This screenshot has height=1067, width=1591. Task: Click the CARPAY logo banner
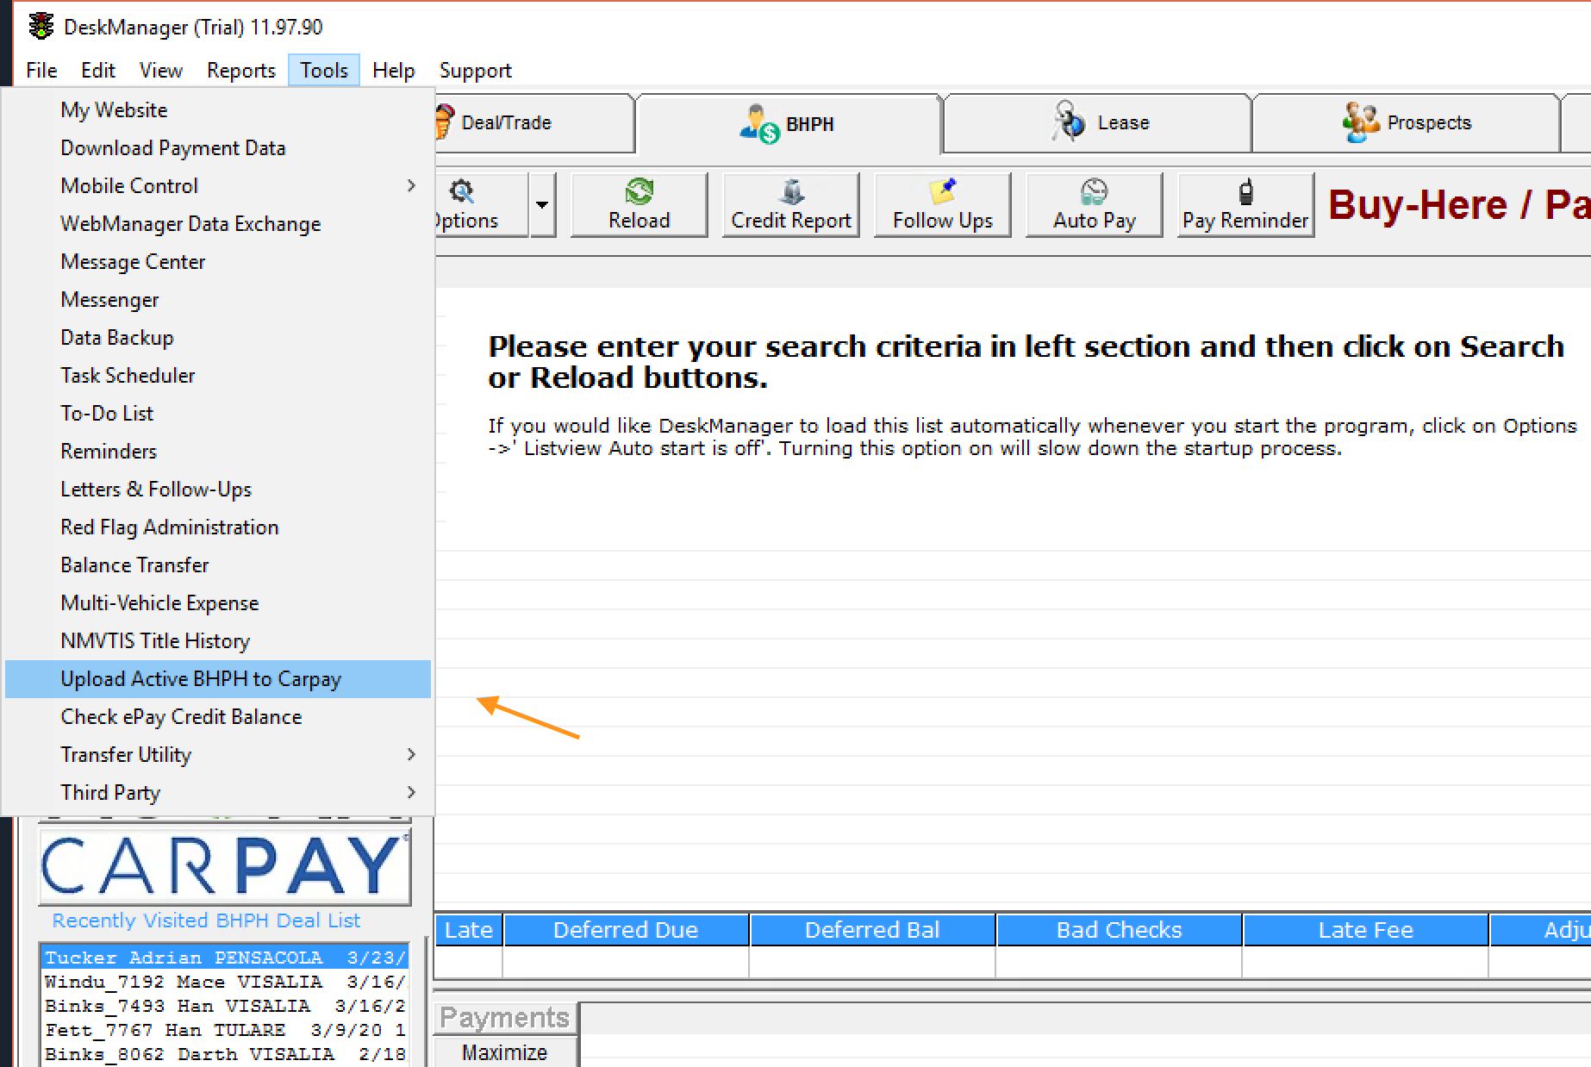point(225,867)
